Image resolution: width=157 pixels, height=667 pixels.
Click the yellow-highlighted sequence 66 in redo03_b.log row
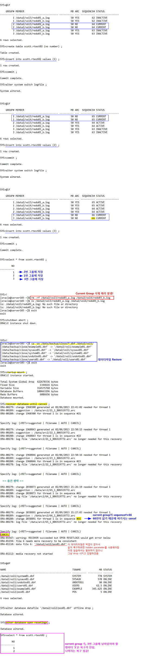click(x=93, y=218)
